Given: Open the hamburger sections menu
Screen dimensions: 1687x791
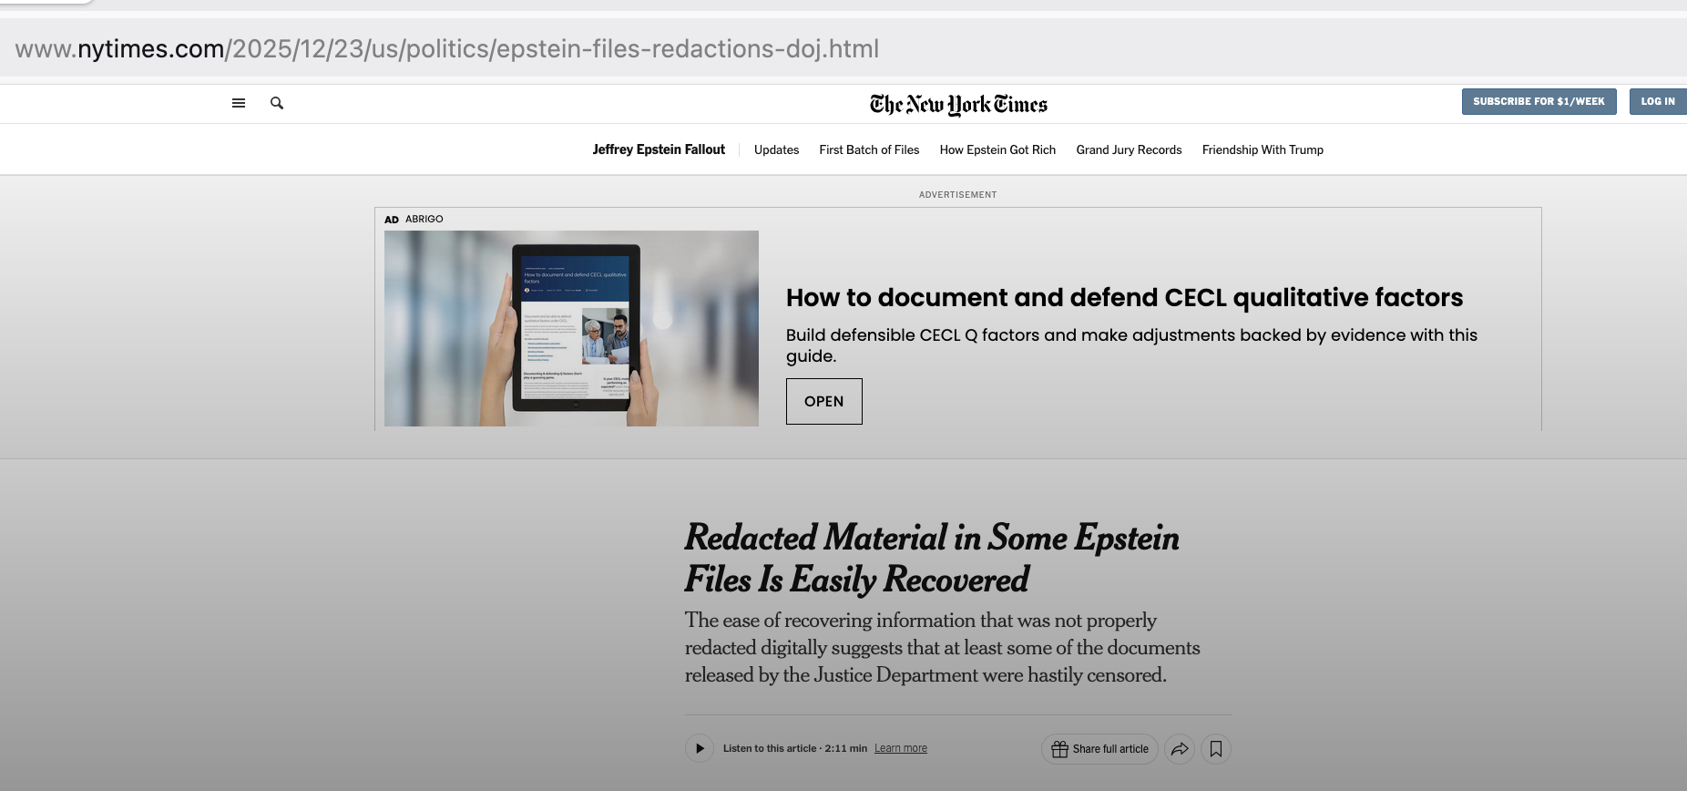Looking at the screenshot, I should tap(239, 103).
